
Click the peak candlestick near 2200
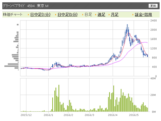click(127, 29)
